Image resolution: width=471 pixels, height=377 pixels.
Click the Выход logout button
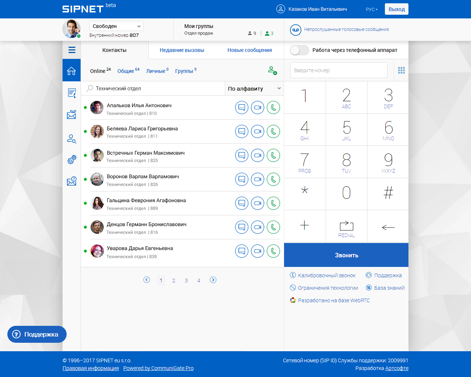(x=396, y=9)
